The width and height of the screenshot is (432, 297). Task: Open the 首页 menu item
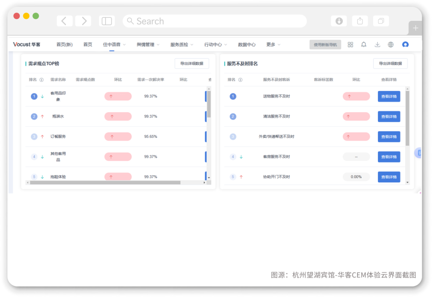pyautogui.click(x=88, y=45)
